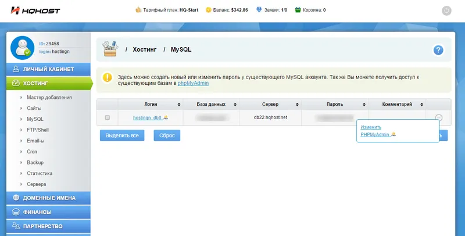Screen dimensions: 465x236
Task: Click the basket cart icon
Action: click(x=298, y=10)
